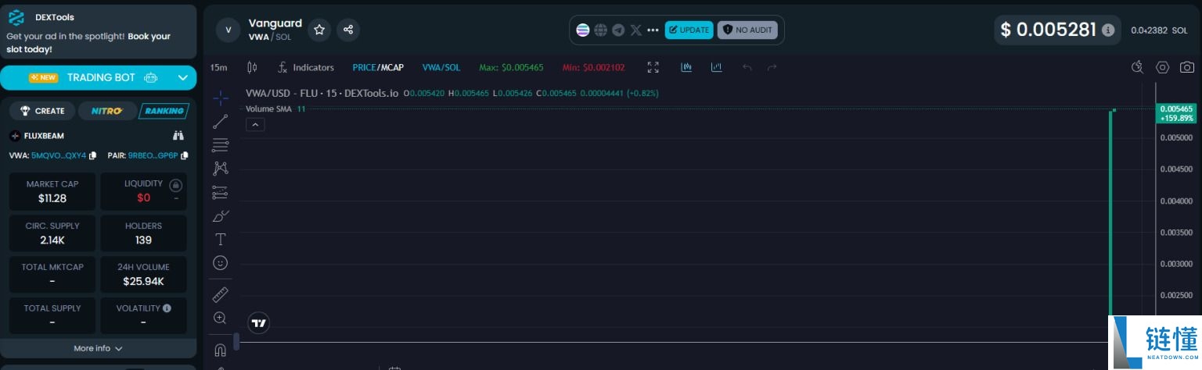Collapse the indicator legend chevron

255,124
